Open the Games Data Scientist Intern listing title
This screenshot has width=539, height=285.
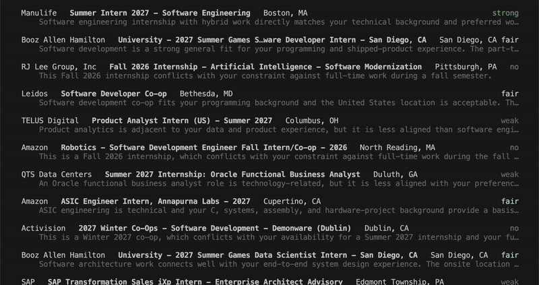pos(267,255)
